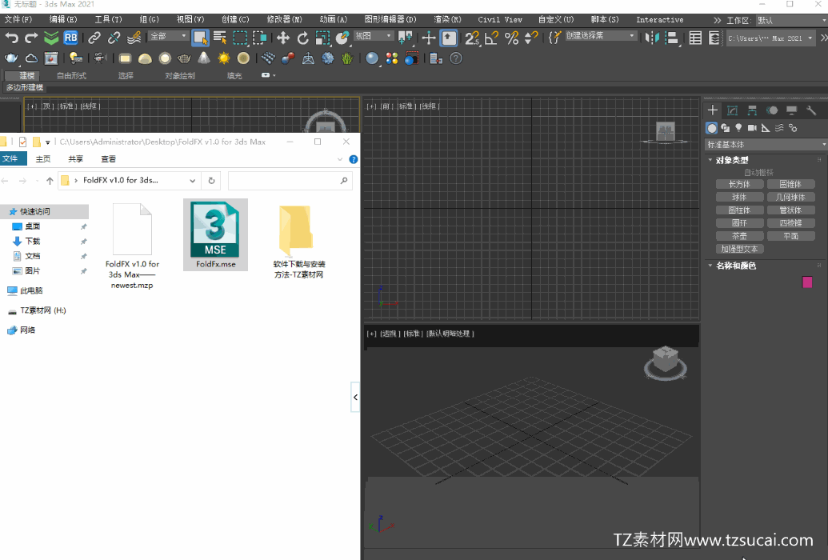Open the 渲染(R) menu

click(446, 19)
